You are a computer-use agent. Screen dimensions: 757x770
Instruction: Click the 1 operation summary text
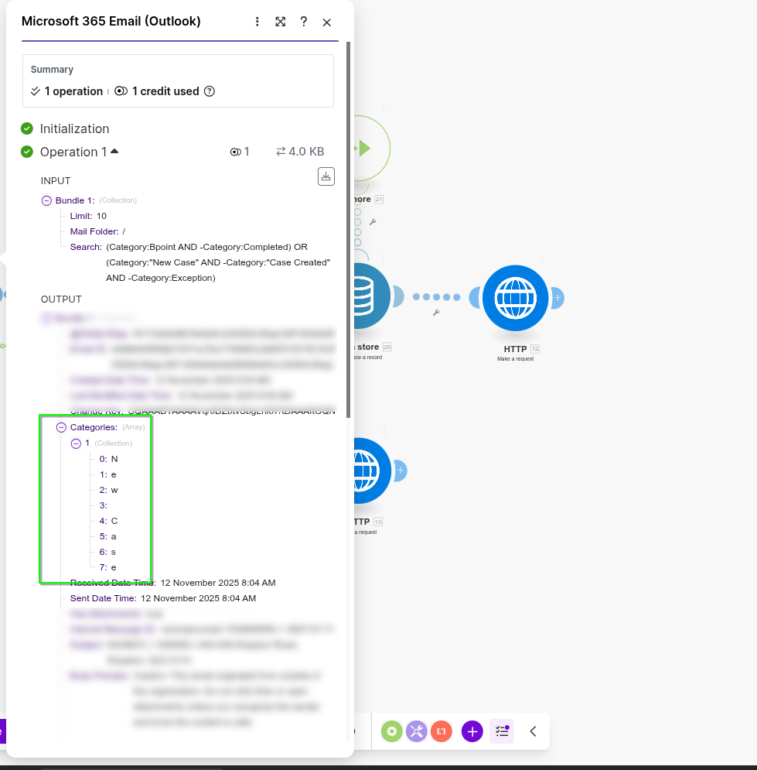click(x=73, y=91)
